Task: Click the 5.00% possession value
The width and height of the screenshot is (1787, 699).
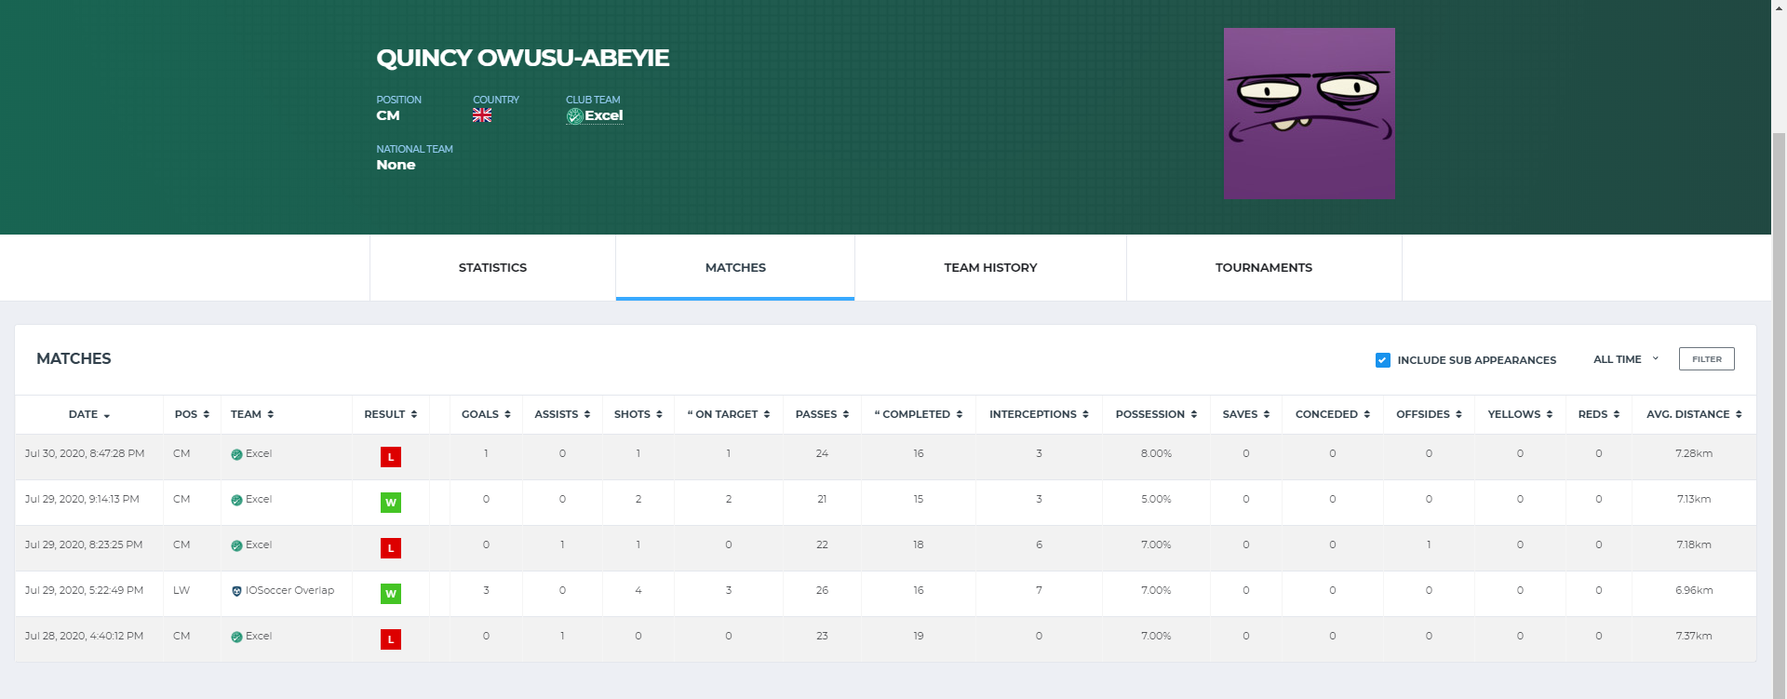Action: pos(1156,500)
